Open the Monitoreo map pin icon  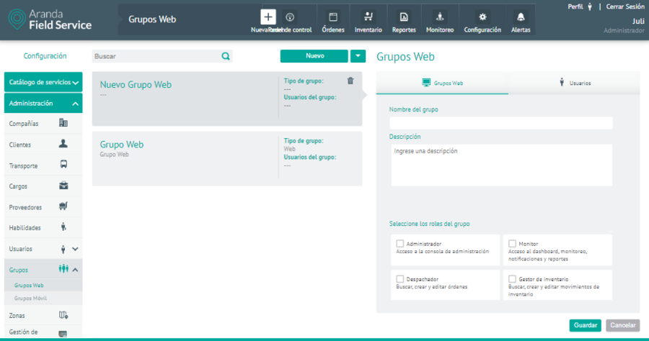click(x=440, y=17)
